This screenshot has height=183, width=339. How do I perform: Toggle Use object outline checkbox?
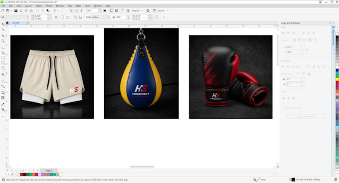[282, 108]
